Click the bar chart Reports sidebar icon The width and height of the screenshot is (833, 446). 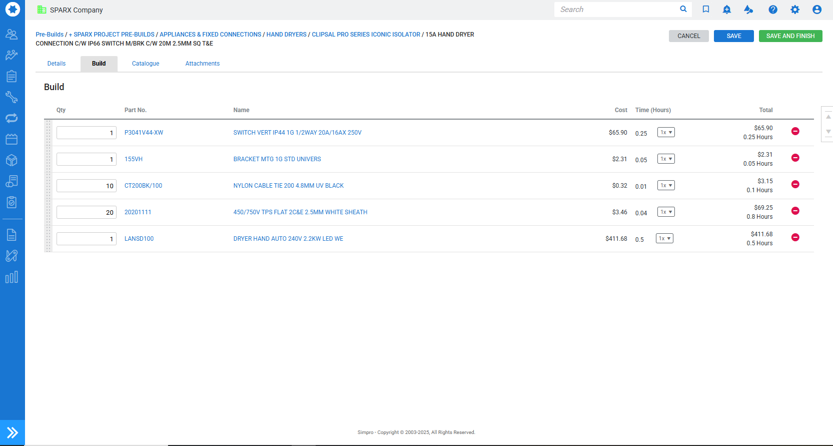[12, 277]
